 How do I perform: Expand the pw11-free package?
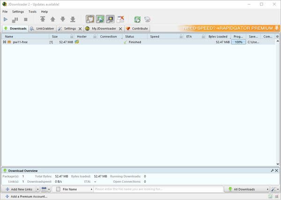coord(5,42)
